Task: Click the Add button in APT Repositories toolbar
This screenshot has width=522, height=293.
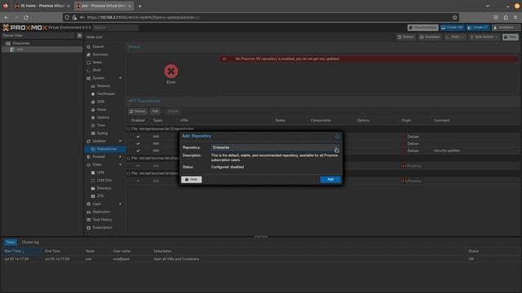Action: pos(155,112)
